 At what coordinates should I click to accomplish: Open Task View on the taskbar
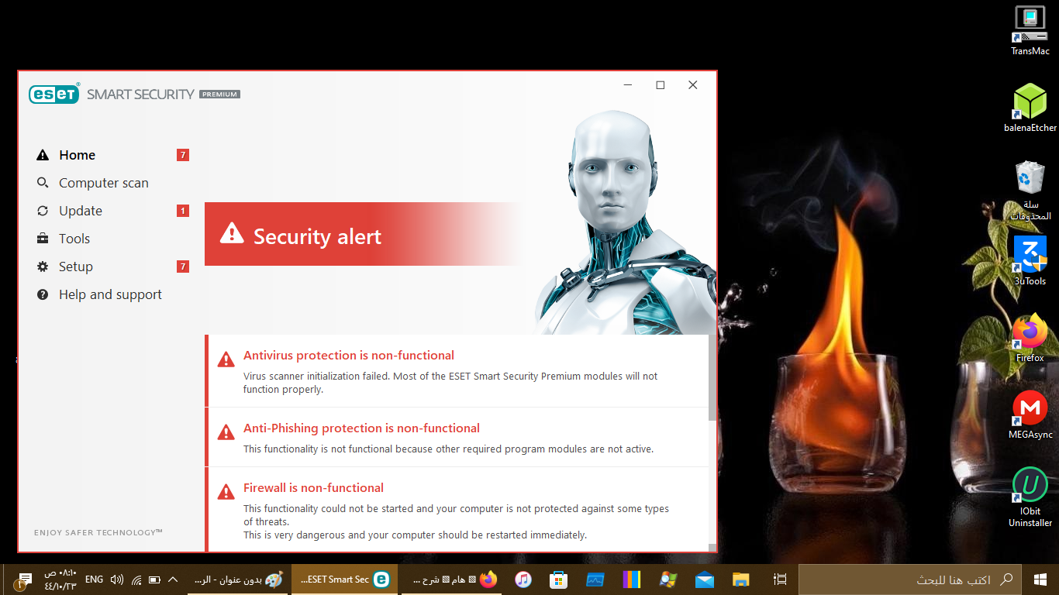pyautogui.click(x=781, y=580)
